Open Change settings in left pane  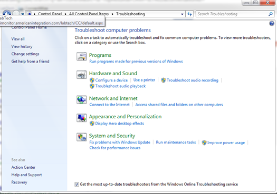(25, 54)
